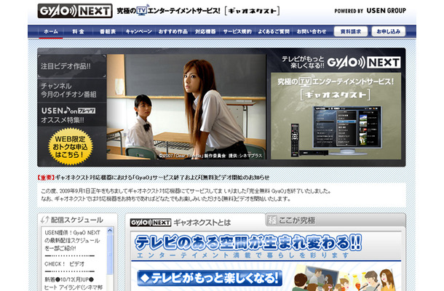
Task: Click the お申し込み button
Action: [x=388, y=31]
